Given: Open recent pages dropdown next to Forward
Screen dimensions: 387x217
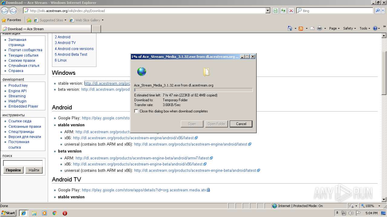Looking at the screenshot, I should pyautogui.click(x=20, y=11).
